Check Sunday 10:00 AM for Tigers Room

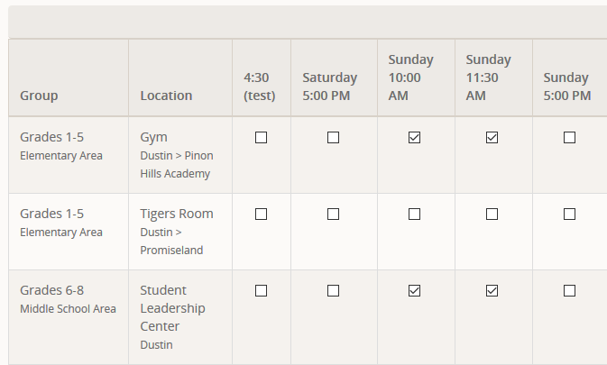tap(415, 214)
